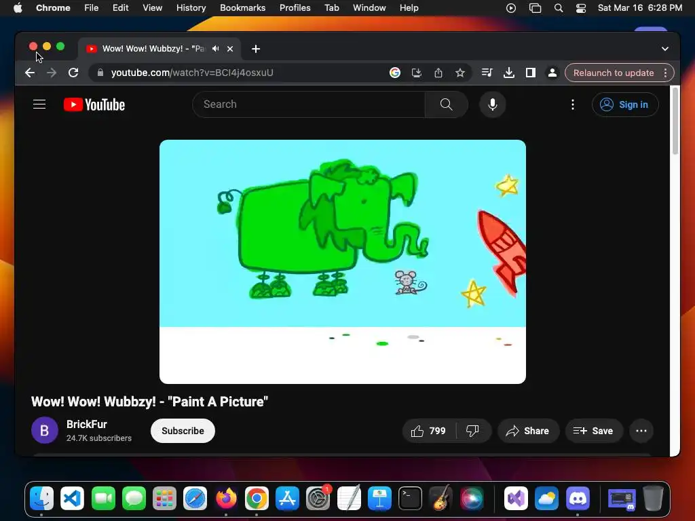Click the Google icon in address bar

tap(395, 73)
